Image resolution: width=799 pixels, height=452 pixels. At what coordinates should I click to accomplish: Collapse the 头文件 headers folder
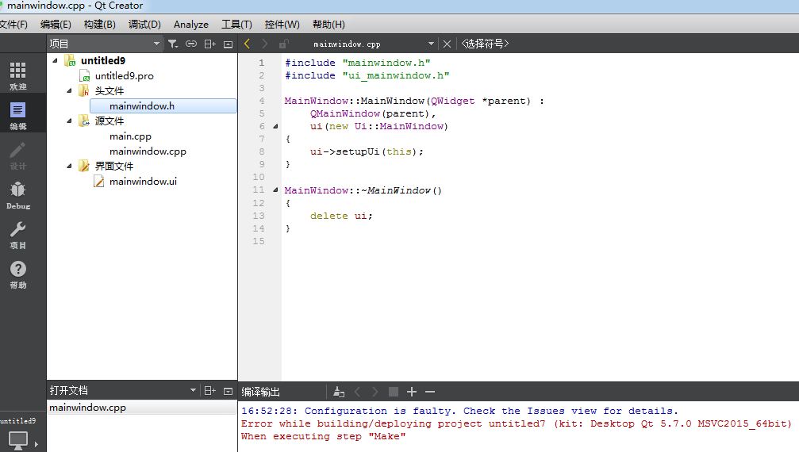pos(69,91)
